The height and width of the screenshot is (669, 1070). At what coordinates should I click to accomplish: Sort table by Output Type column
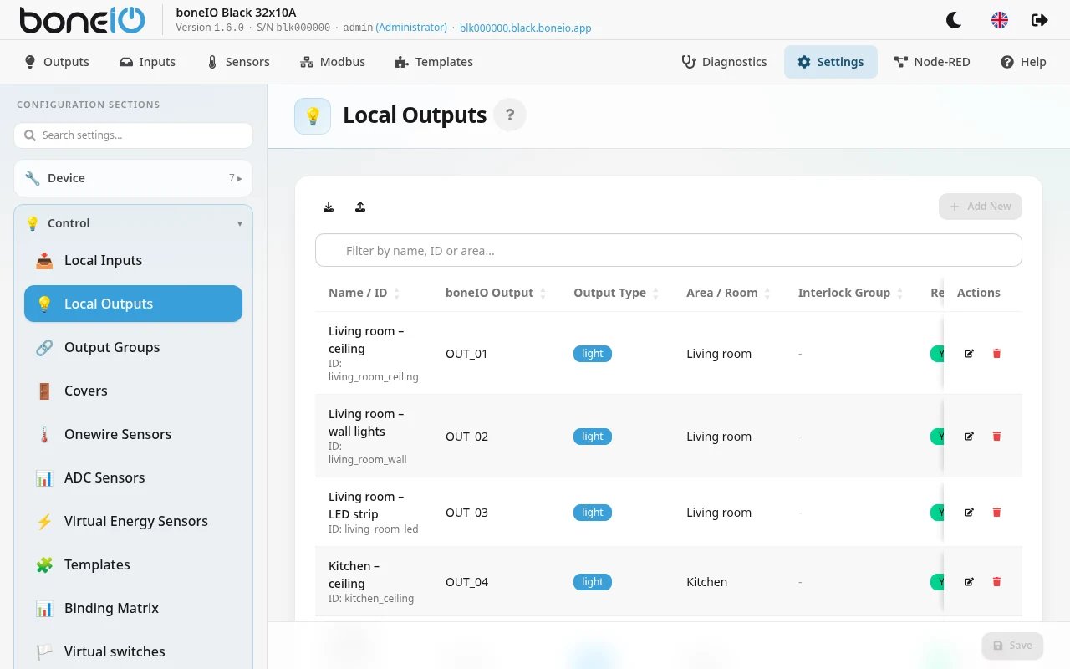click(617, 293)
